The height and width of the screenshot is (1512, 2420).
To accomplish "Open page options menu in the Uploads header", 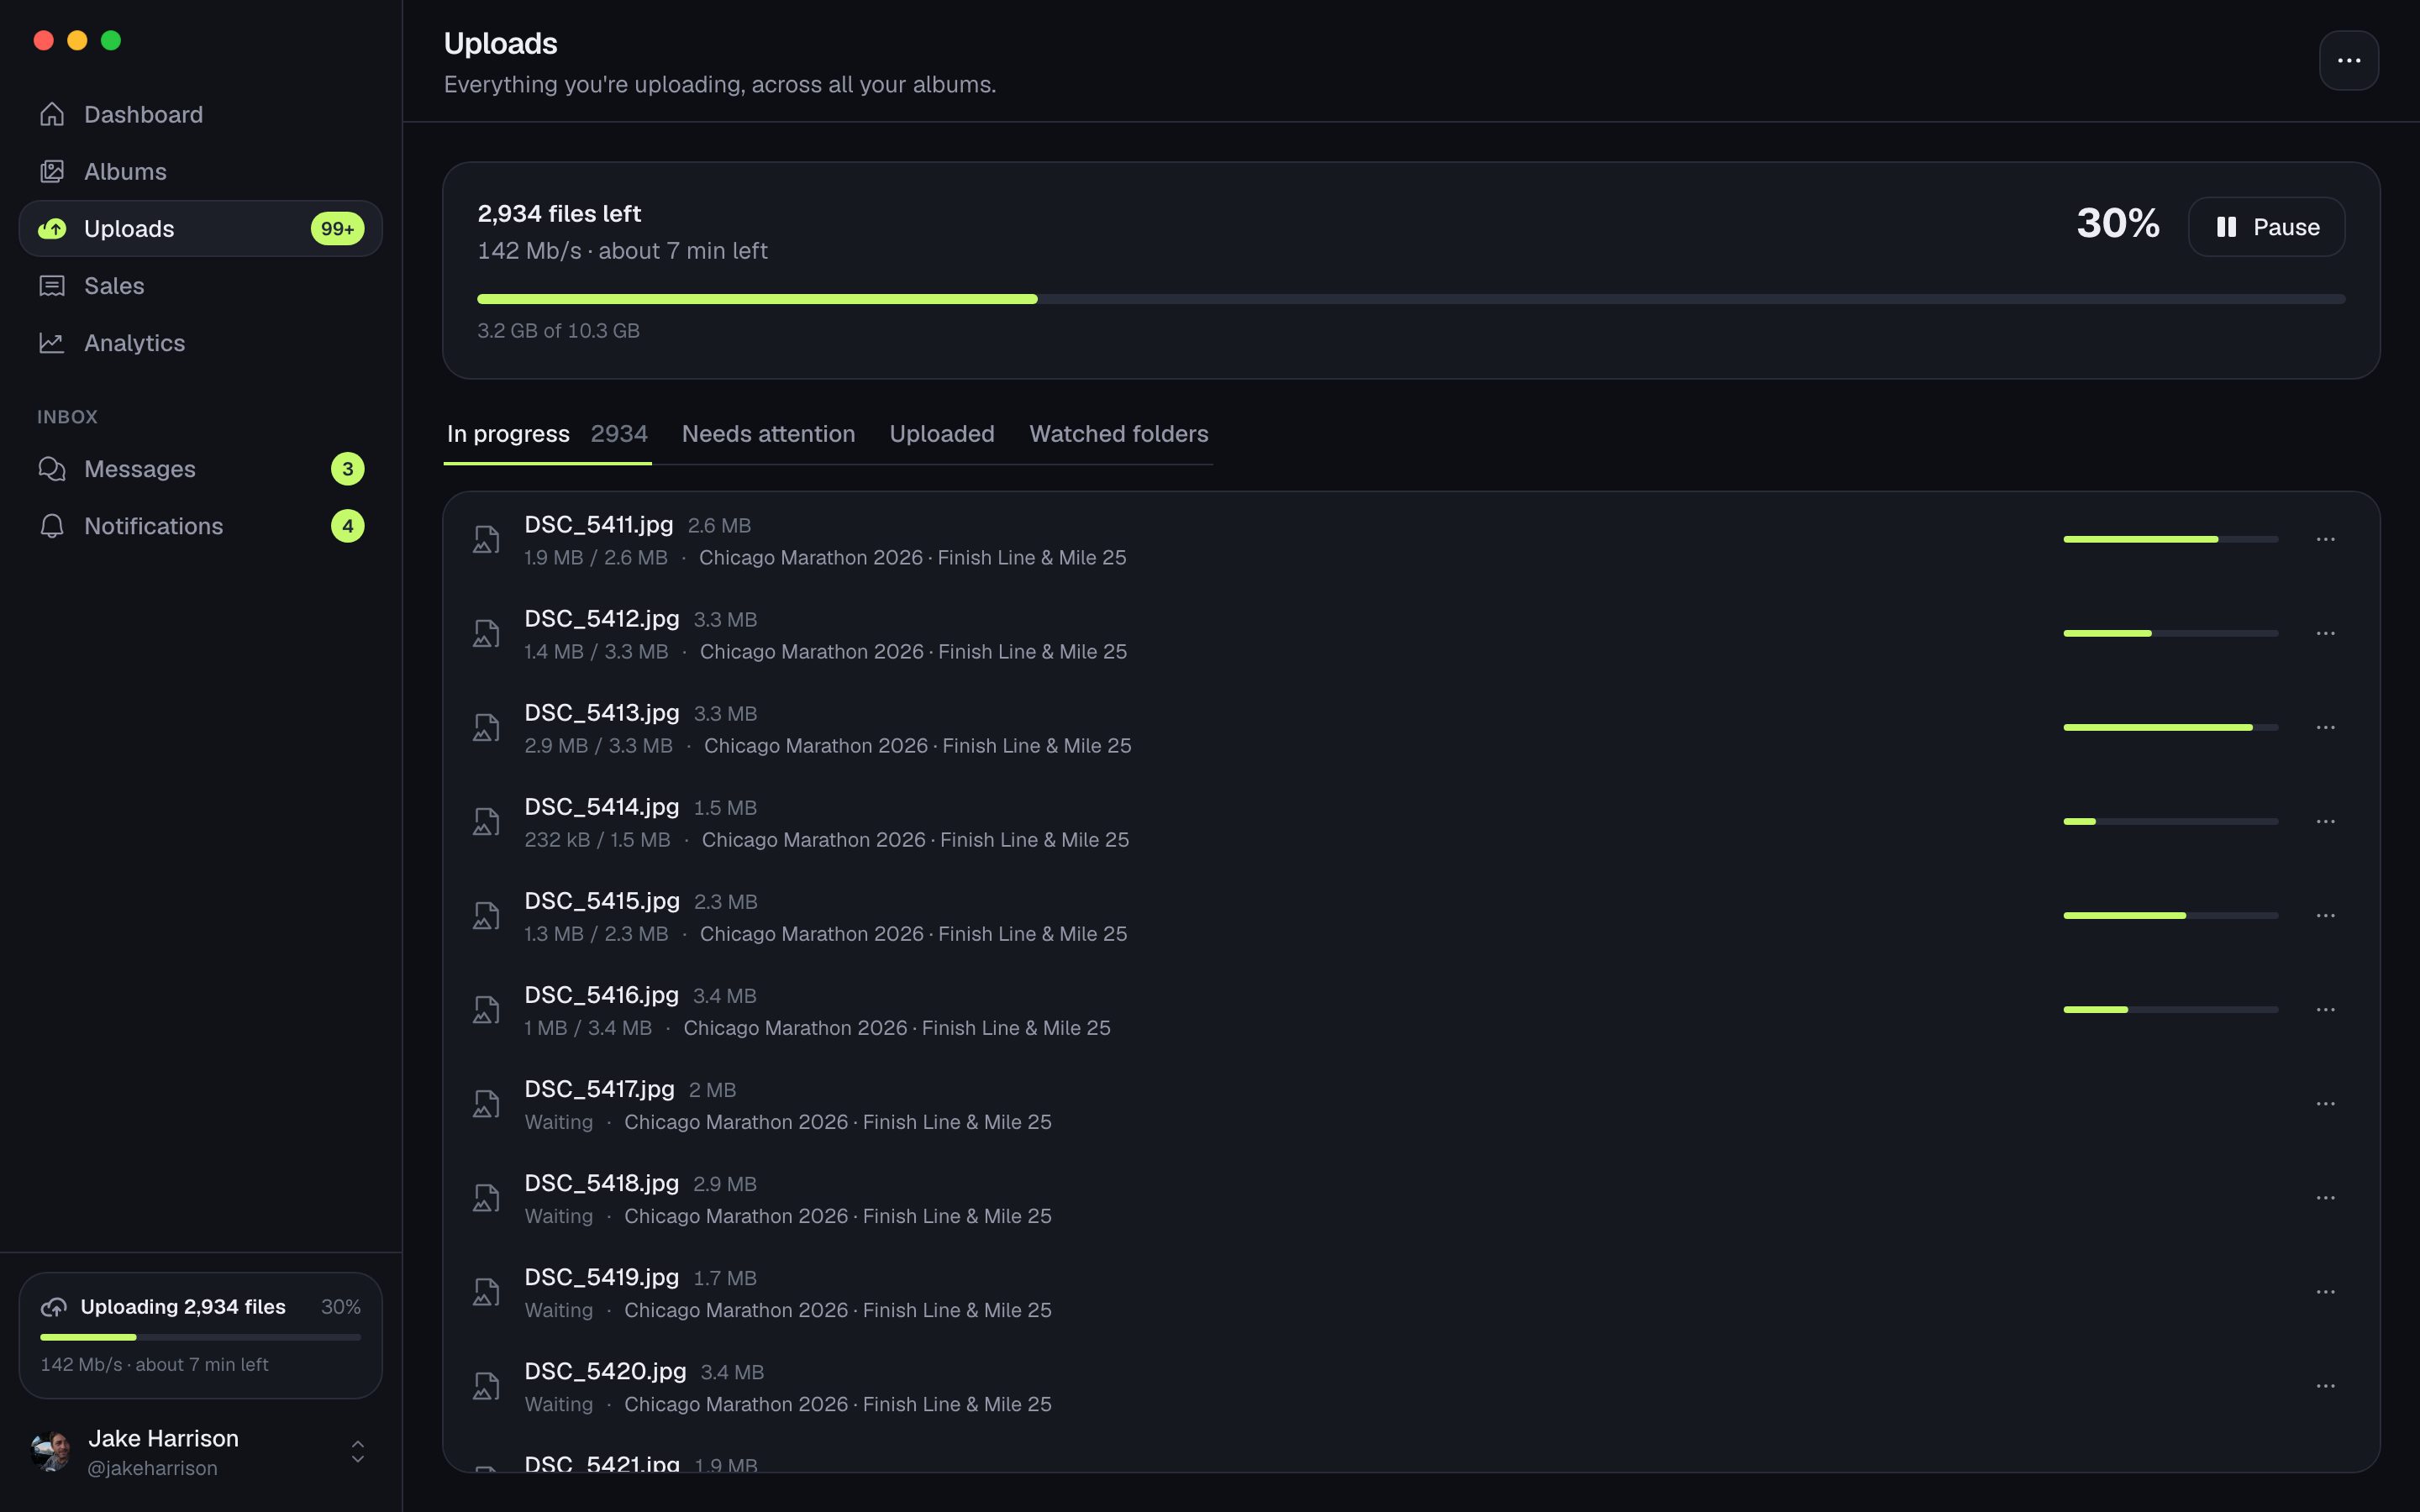I will pos(2349,61).
